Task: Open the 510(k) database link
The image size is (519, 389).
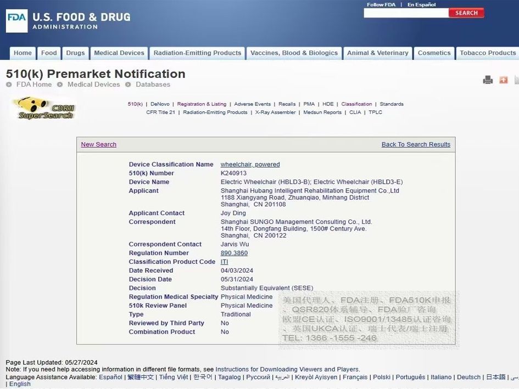Action: tap(135, 104)
